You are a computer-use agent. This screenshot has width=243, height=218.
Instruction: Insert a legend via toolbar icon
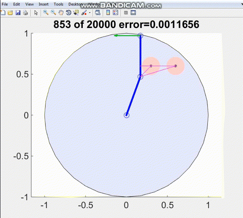pos(115,12)
